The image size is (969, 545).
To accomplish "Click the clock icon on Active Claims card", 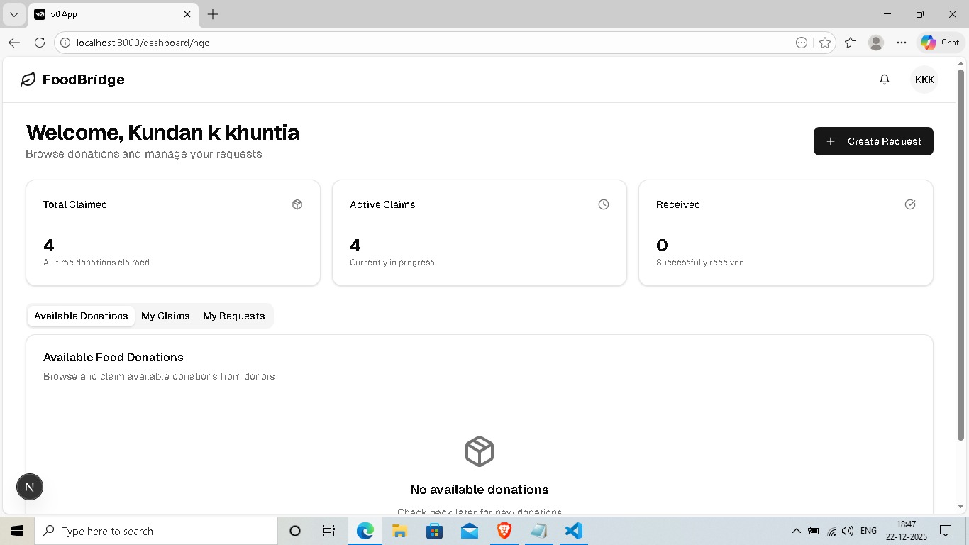I will [x=604, y=204].
